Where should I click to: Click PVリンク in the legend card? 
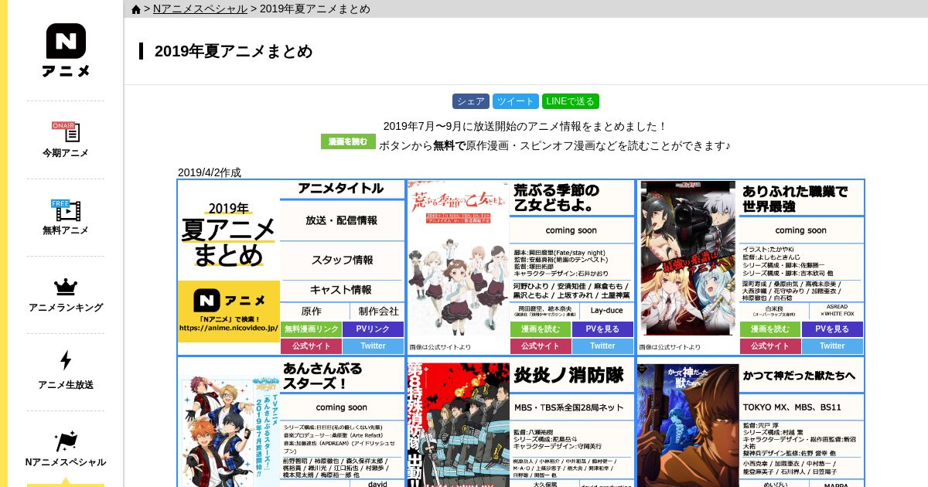[373, 329]
